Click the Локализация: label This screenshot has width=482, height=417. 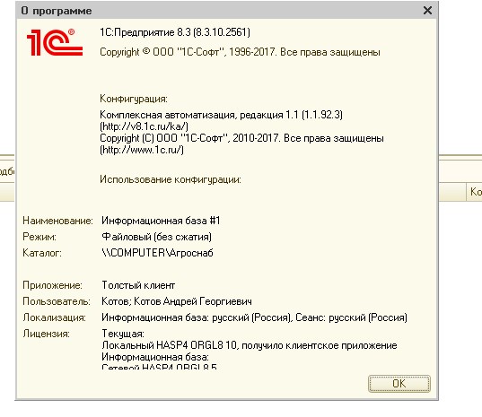coord(54,317)
